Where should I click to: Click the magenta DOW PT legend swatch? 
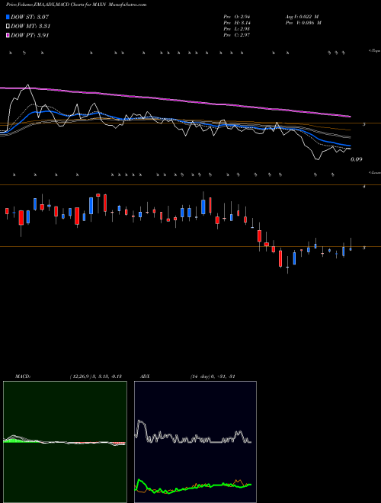point(8,35)
